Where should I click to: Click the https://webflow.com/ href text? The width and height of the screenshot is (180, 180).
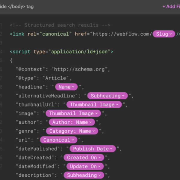tap(122, 34)
